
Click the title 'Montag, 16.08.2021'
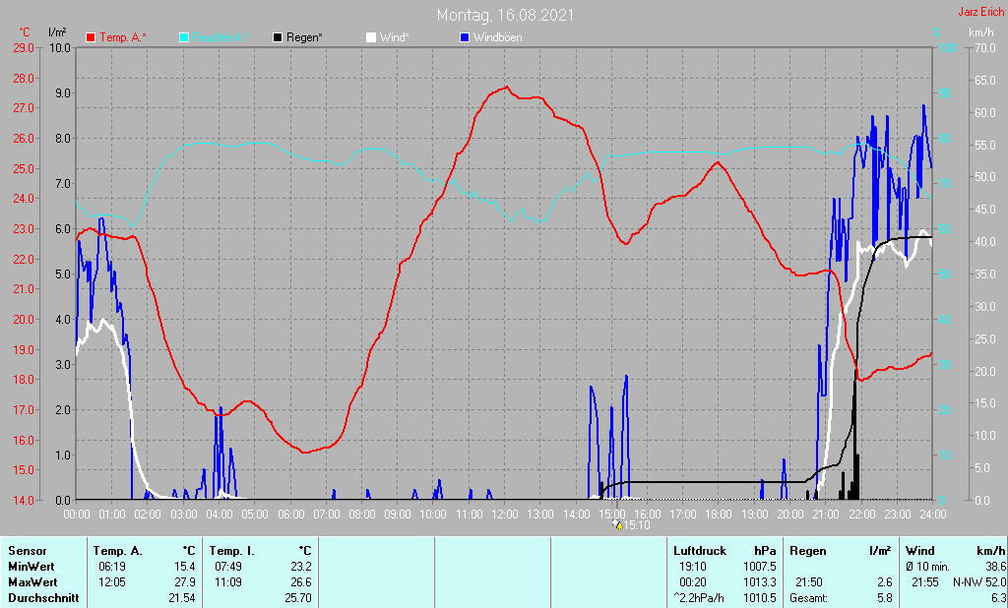(505, 15)
